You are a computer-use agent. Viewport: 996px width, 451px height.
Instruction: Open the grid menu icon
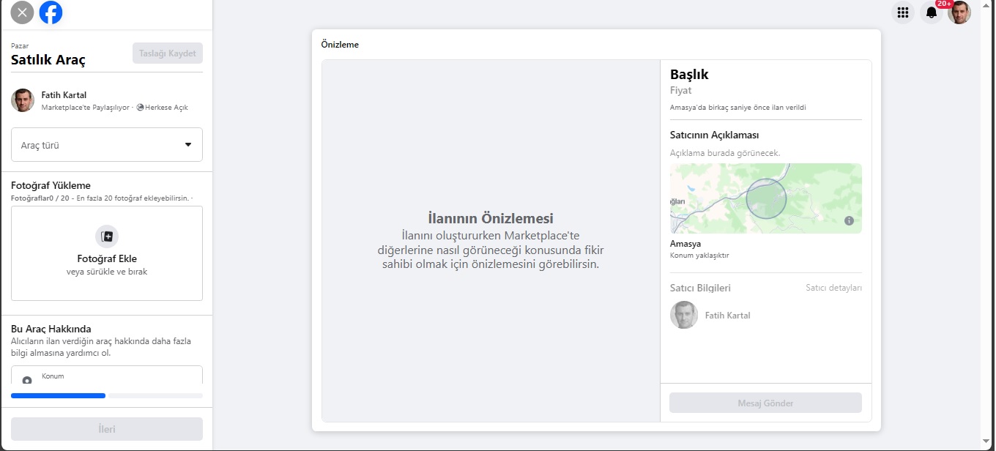903,12
